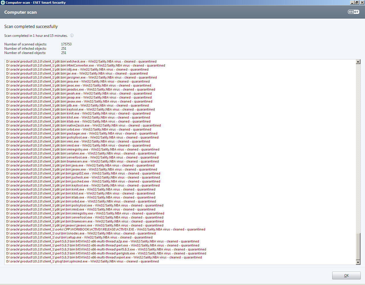Select the javah.exe log entry

pos(79,93)
